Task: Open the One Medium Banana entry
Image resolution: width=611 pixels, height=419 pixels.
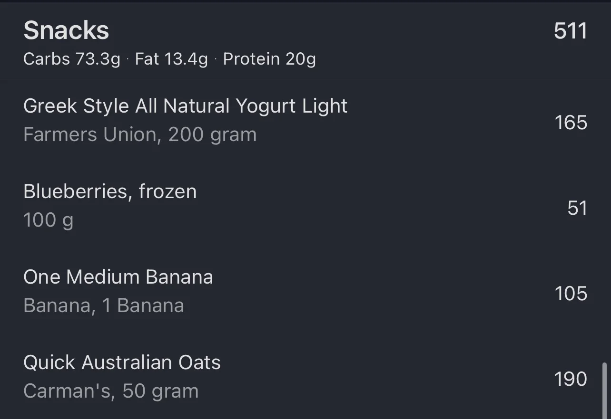Action: click(118, 277)
